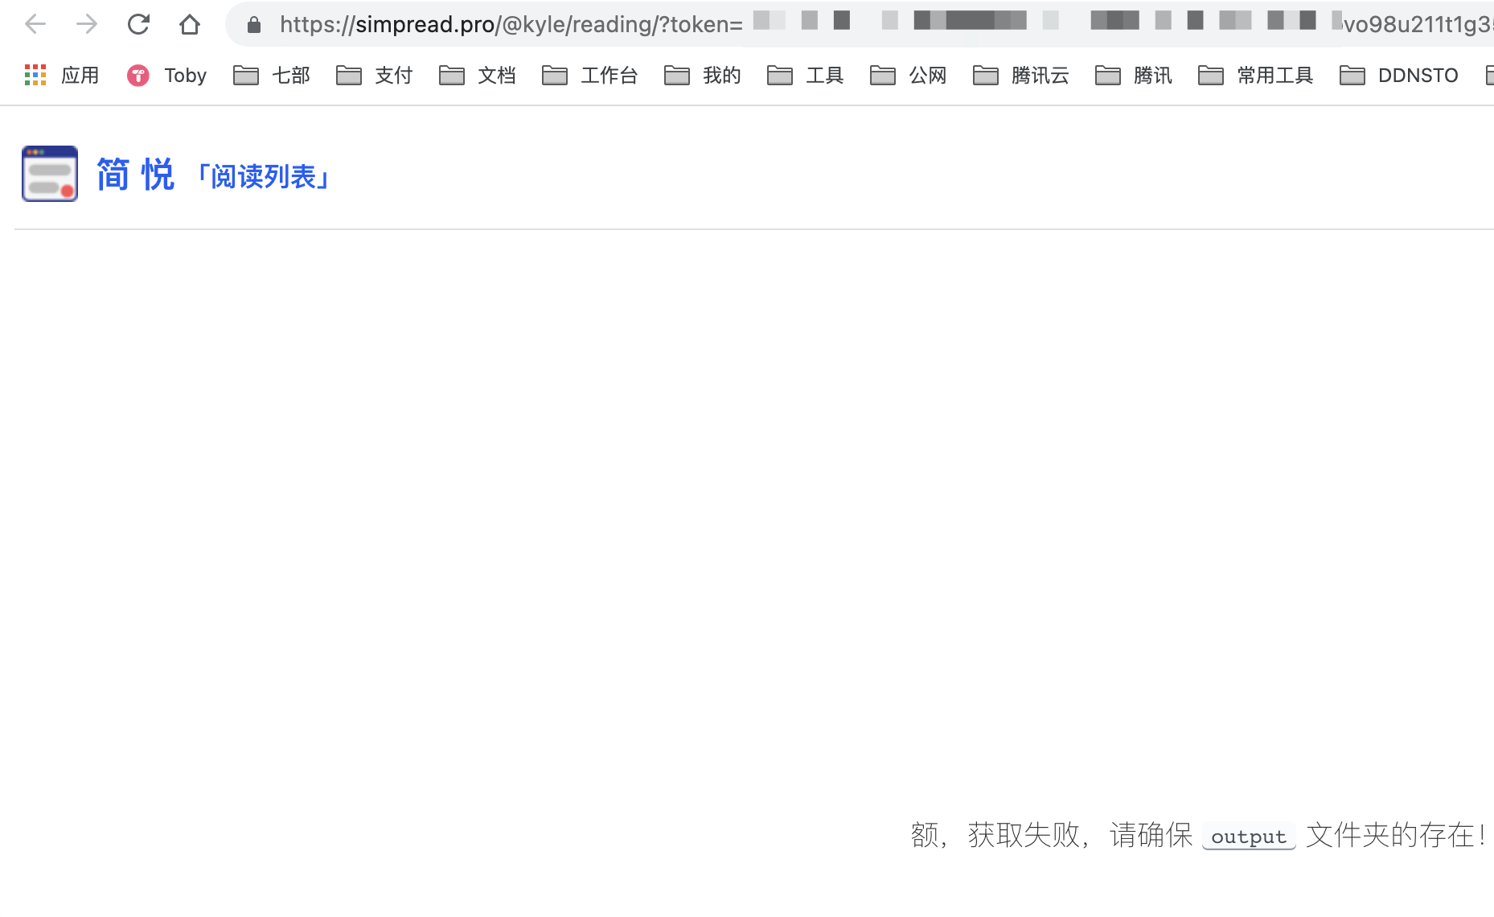
Task: Click the forward navigation arrow
Action: click(87, 24)
